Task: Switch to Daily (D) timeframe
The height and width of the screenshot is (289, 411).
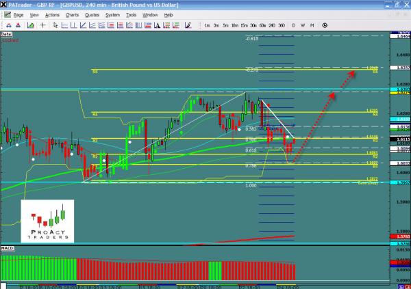Action: click(x=294, y=25)
